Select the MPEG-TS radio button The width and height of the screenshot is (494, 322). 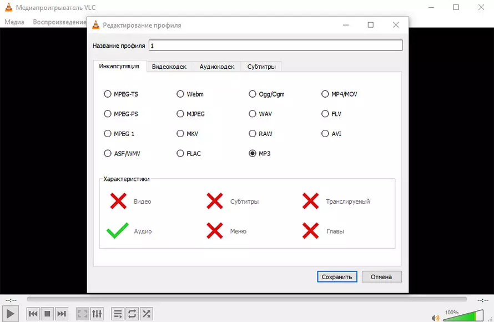pos(108,94)
